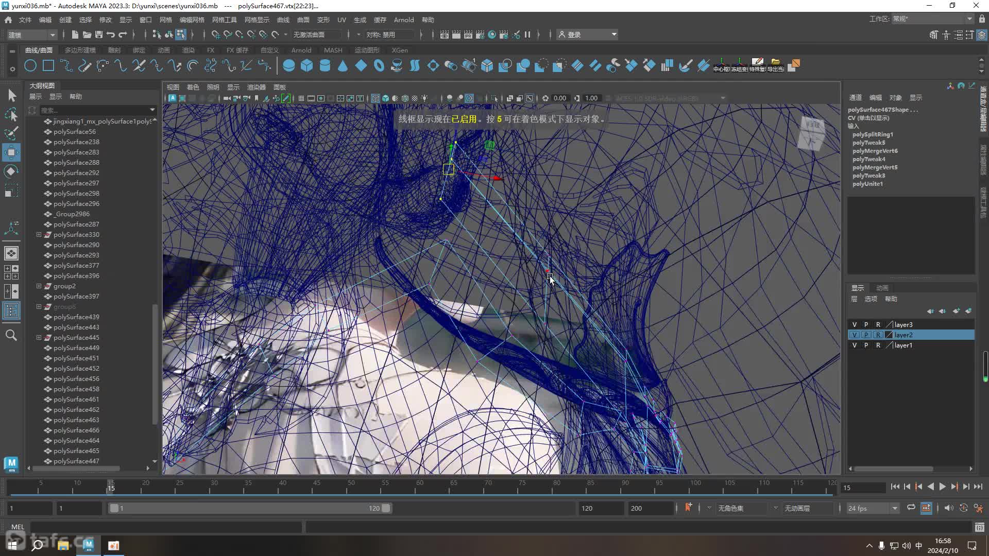Open the 网格工具 menu

click(224, 20)
